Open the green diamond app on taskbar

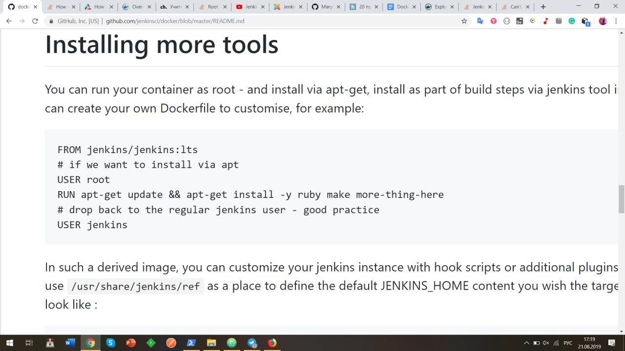151,343
